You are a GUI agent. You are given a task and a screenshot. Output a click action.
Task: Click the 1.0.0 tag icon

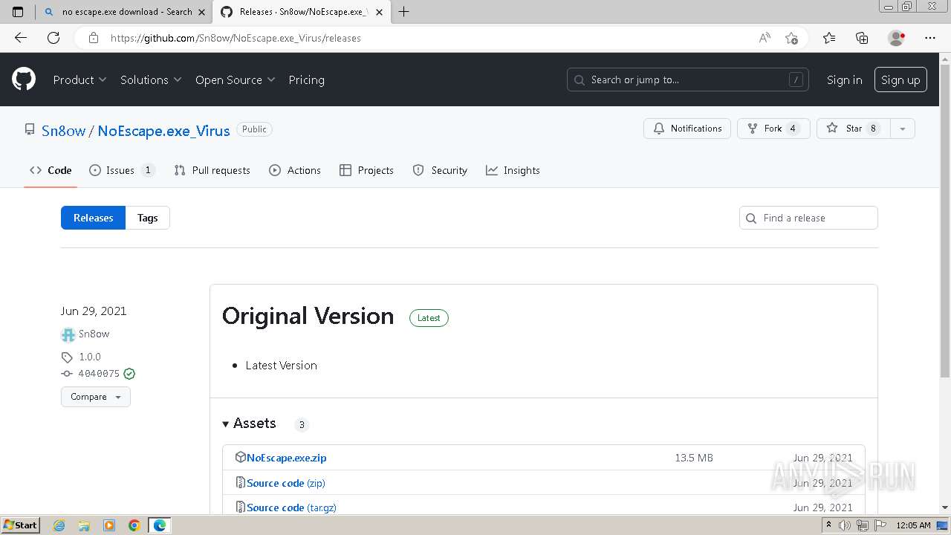[67, 357]
